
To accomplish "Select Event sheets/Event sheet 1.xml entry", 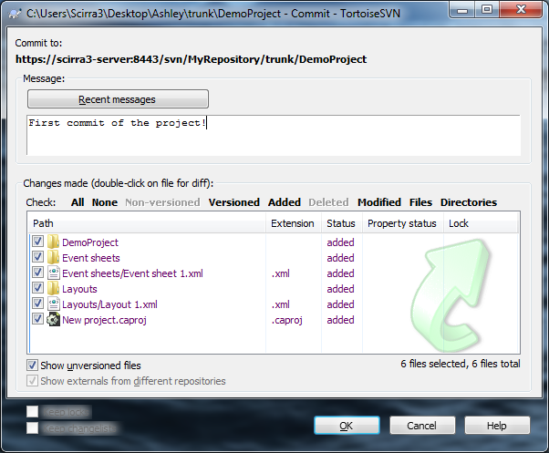I will click(x=132, y=273).
